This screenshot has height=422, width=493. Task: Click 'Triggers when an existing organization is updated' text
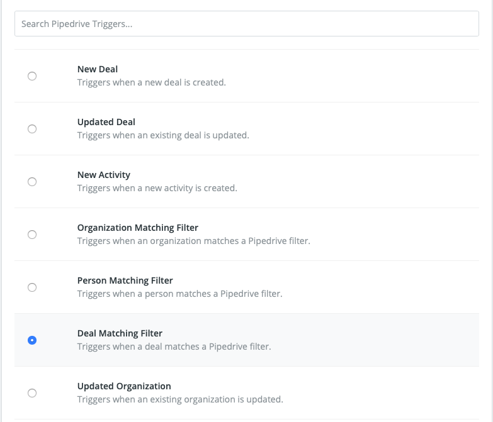click(x=180, y=399)
